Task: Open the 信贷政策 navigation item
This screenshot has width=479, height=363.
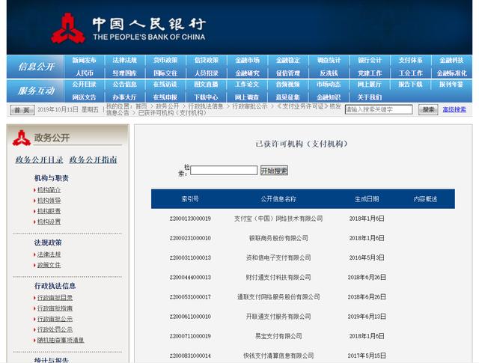Action: click(x=207, y=60)
